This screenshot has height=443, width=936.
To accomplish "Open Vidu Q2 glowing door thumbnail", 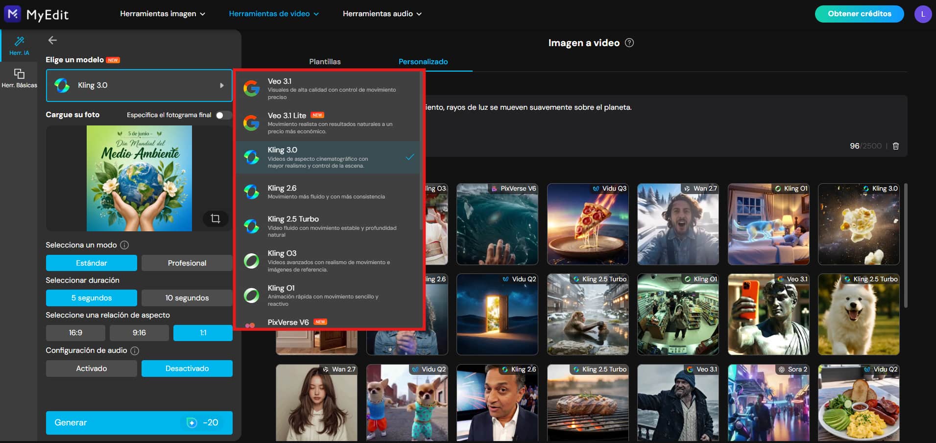I will tap(497, 315).
